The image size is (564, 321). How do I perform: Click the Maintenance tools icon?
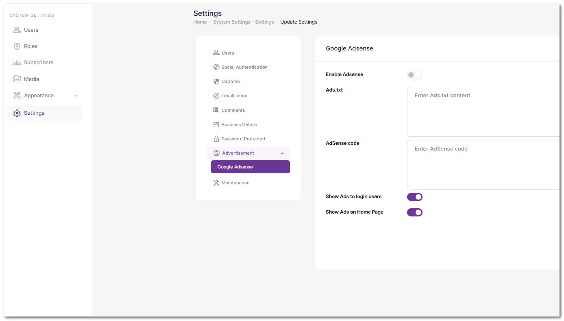(216, 183)
